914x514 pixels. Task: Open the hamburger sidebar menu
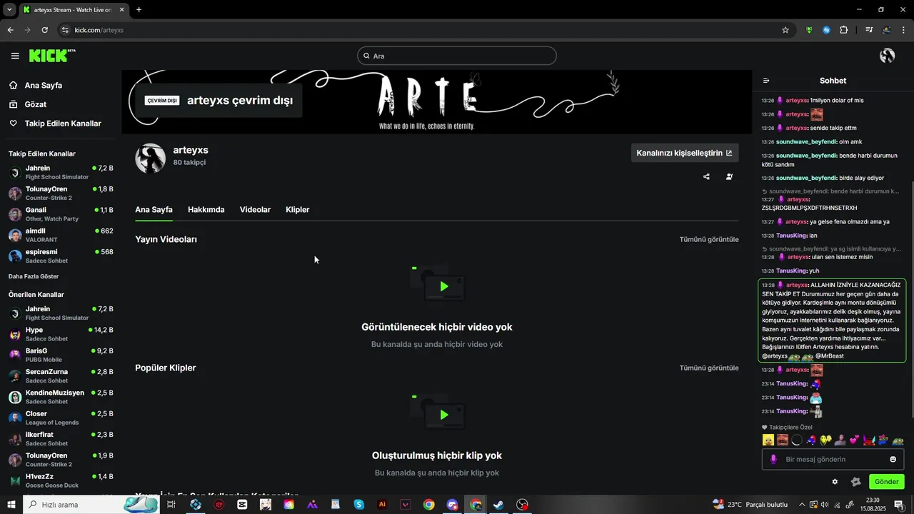[15, 56]
